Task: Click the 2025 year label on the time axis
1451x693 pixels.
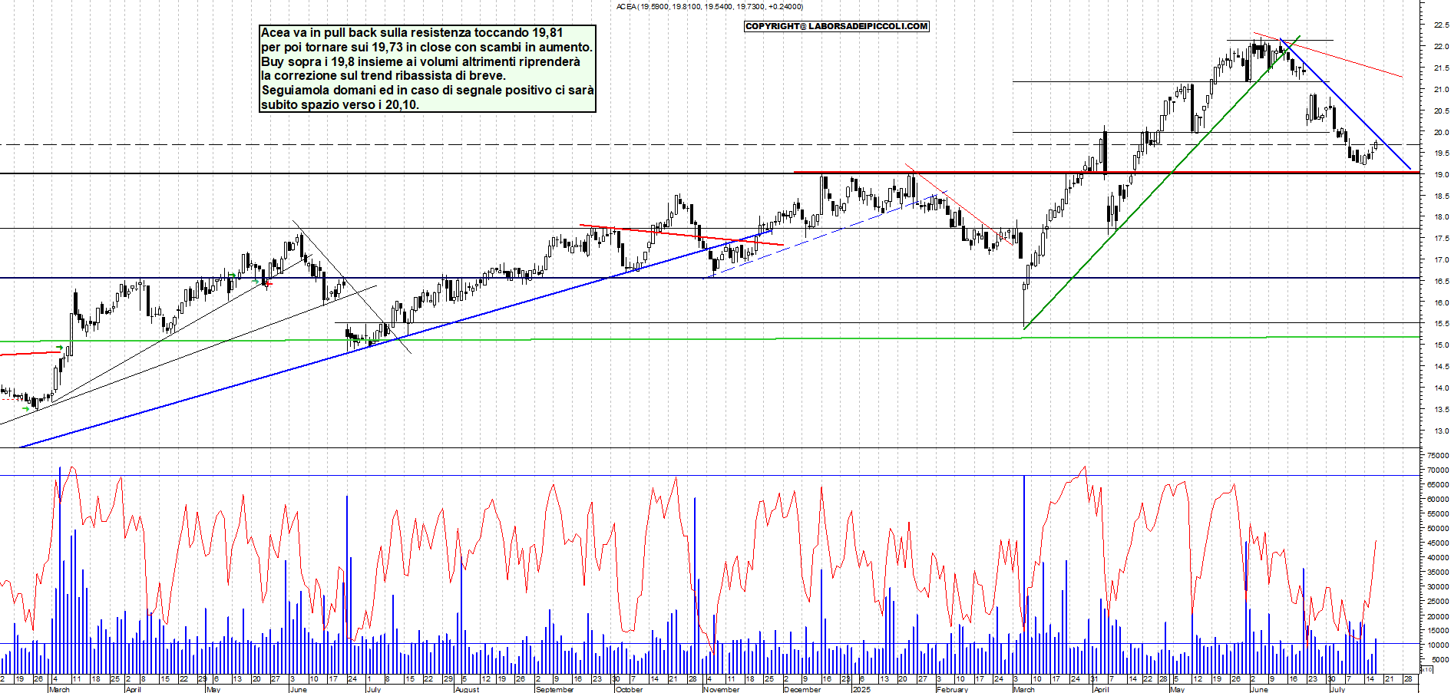Action: point(861,689)
